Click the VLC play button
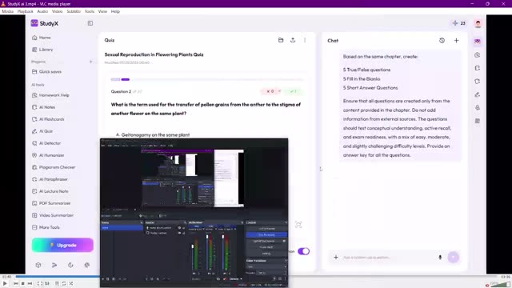 click(x=5, y=283)
